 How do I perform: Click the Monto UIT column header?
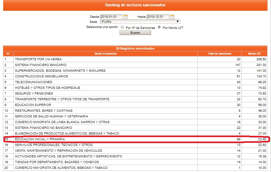(254, 54)
